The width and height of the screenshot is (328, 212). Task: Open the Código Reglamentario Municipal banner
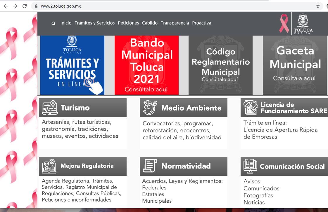(220, 65)
